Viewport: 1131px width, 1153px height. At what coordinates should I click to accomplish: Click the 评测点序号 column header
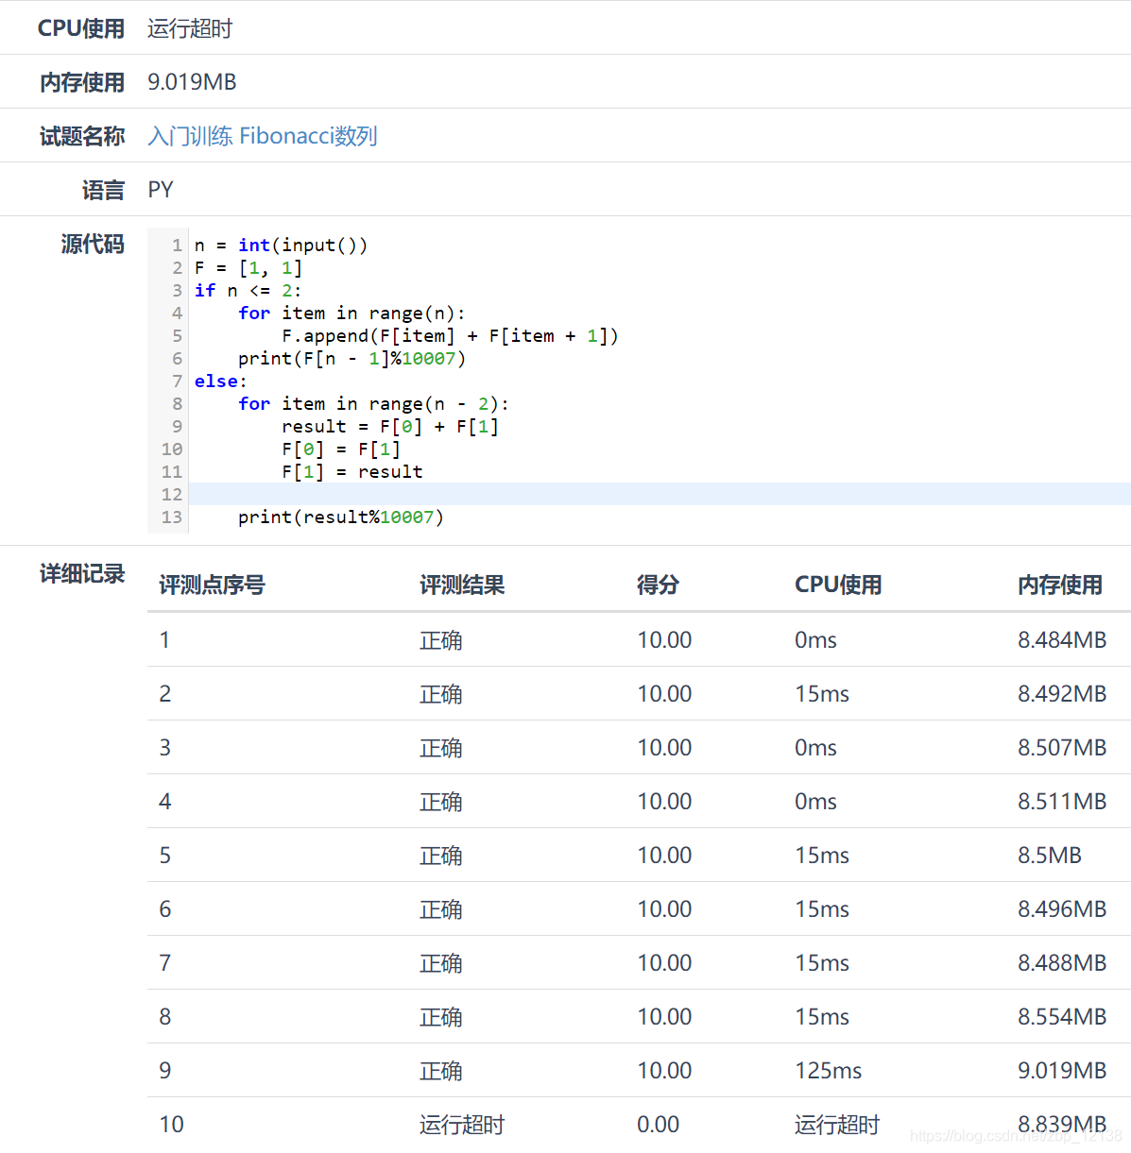(212, 585)
